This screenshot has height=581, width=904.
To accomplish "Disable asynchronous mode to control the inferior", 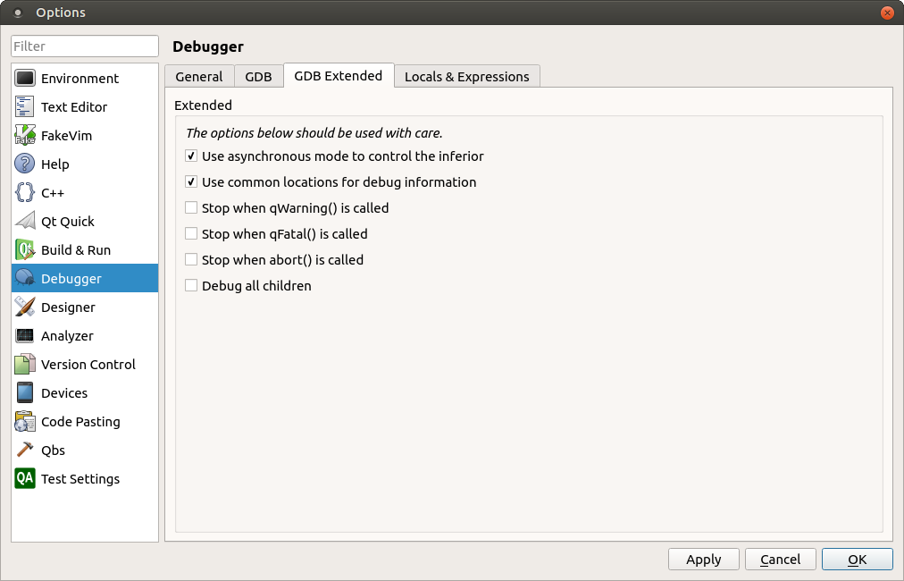I will 191,156.
